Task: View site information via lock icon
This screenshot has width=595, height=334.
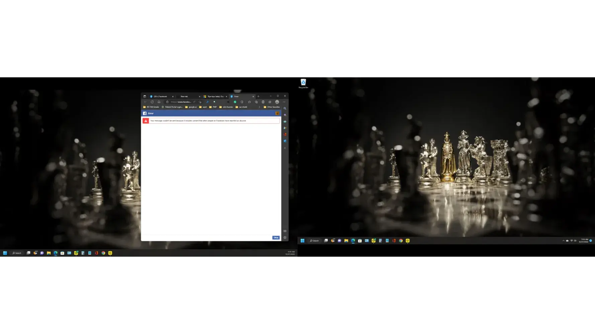Action: (167, 102)
